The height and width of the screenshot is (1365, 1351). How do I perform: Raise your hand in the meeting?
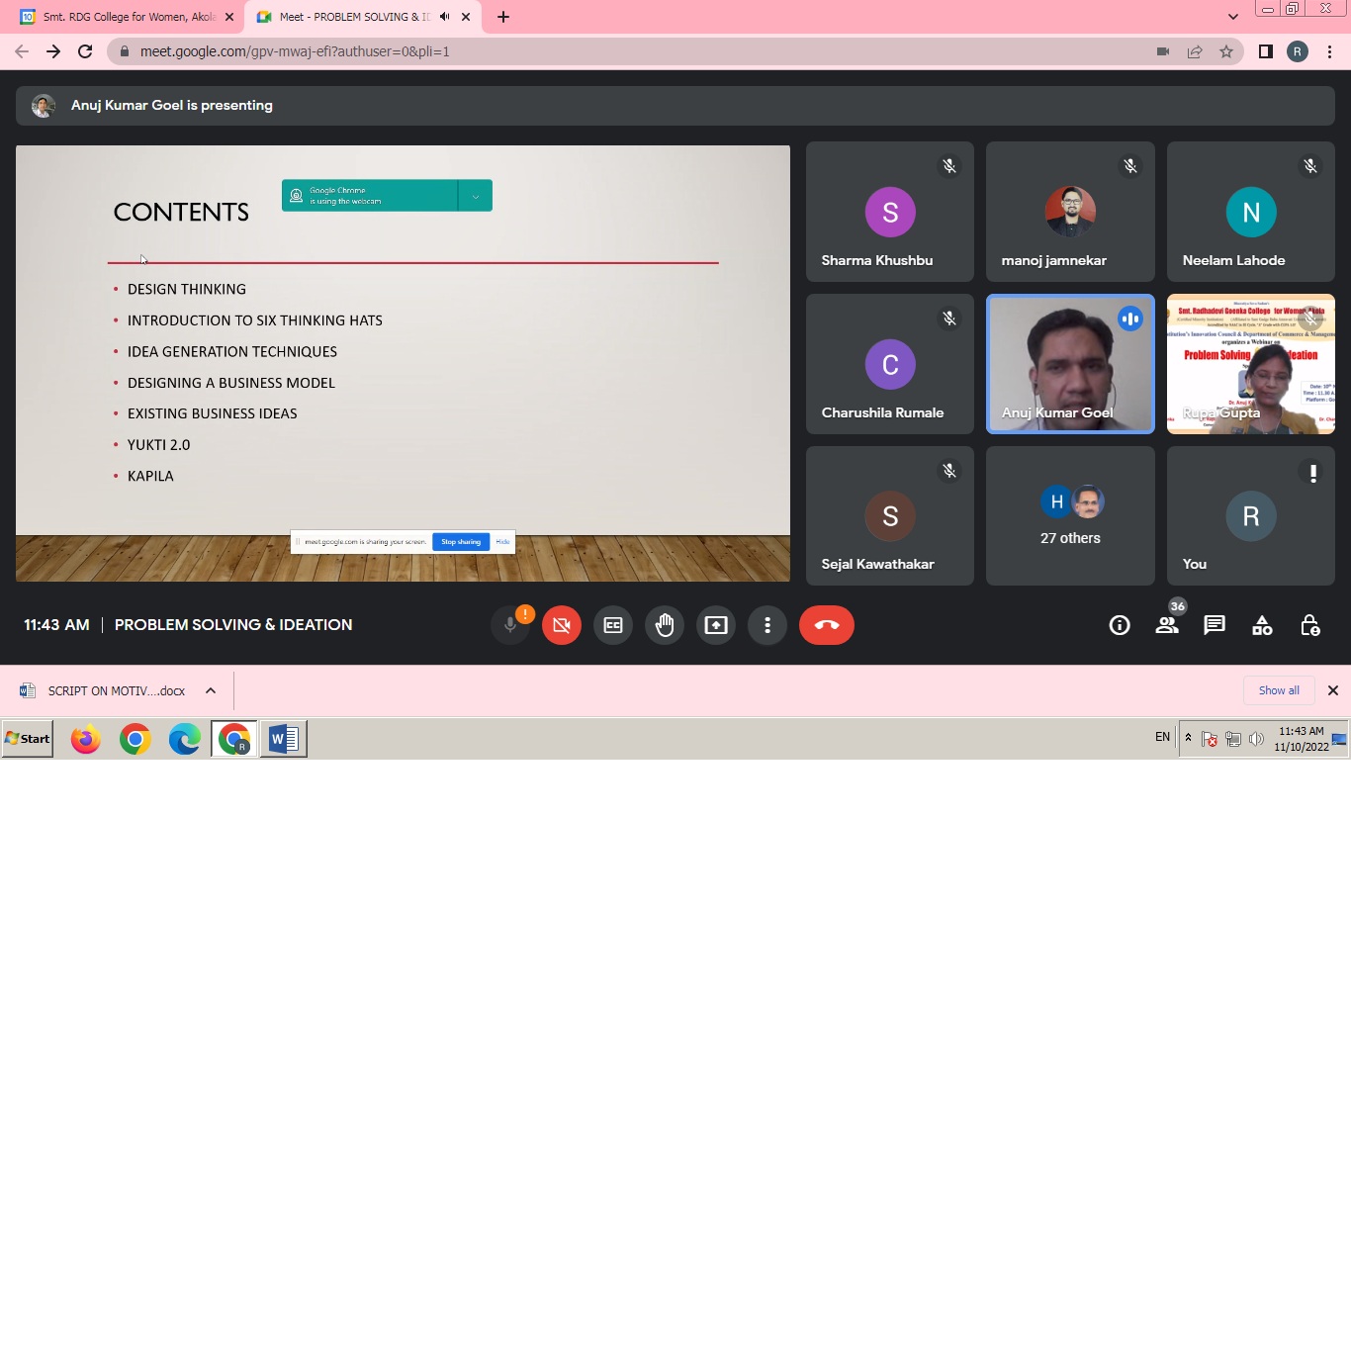[665, 625]
